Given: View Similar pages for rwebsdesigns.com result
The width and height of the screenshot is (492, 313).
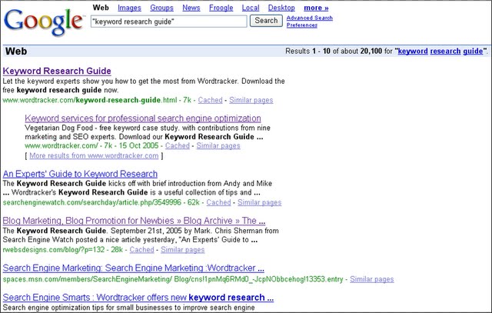Looking at the screenshot, I should [x=183, y=250].
